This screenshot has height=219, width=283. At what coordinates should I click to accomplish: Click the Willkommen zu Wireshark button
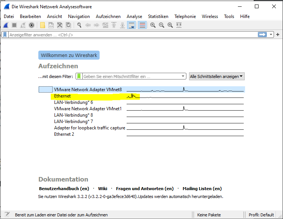pos(69,55)
